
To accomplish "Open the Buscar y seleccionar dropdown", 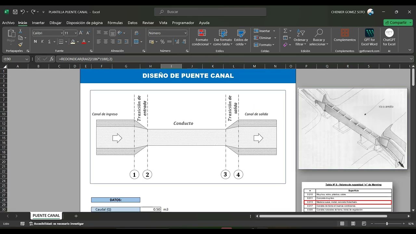I will 318,38.
